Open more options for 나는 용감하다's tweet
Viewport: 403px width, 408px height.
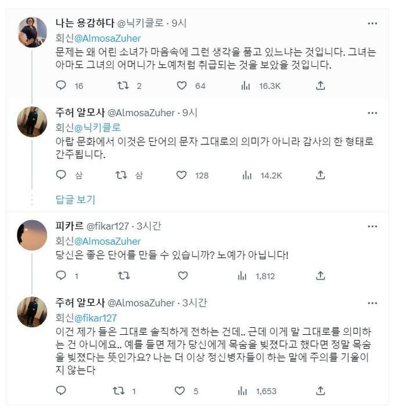click(x=373, y=23)
